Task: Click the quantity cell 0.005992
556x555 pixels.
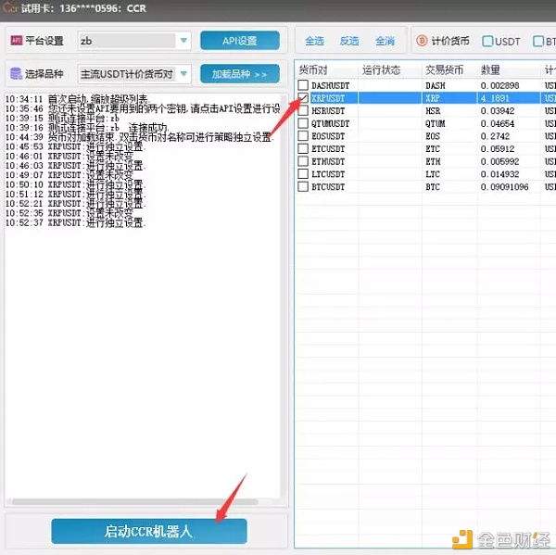Action: point(499,161)
